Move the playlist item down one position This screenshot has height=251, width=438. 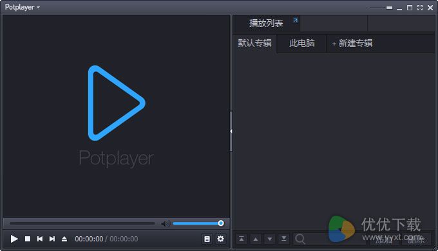[269, 239]
